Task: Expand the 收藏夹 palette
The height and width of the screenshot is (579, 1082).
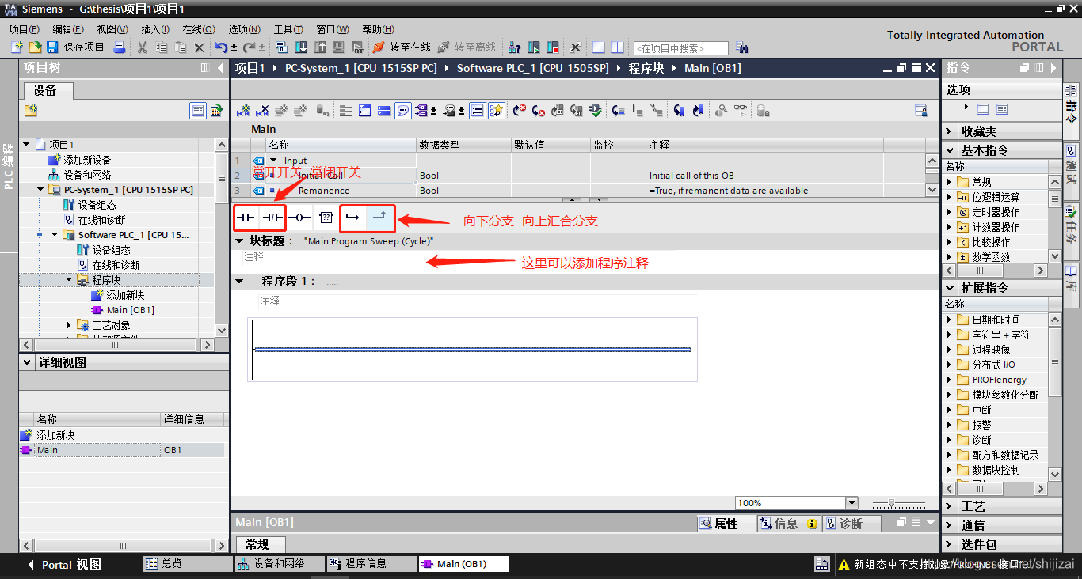Action: coord(950,131)
